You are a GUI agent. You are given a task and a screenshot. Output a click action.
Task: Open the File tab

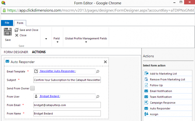pyautogui.click(x=7, y=23)
